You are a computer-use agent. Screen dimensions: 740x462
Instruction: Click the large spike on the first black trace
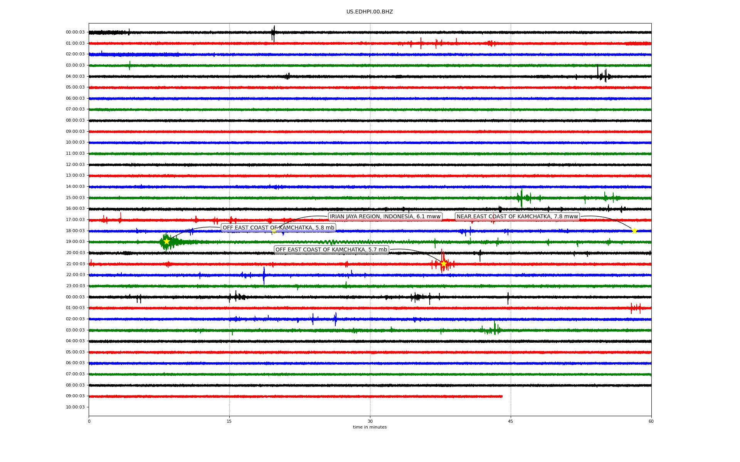273,33
